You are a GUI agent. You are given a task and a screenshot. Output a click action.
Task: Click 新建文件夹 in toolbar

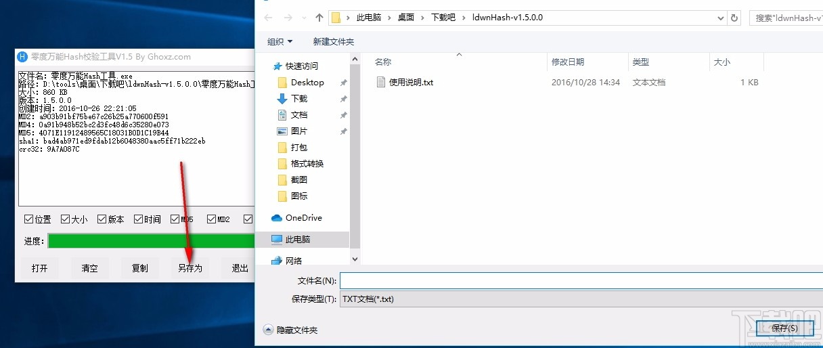coord(334,42)
